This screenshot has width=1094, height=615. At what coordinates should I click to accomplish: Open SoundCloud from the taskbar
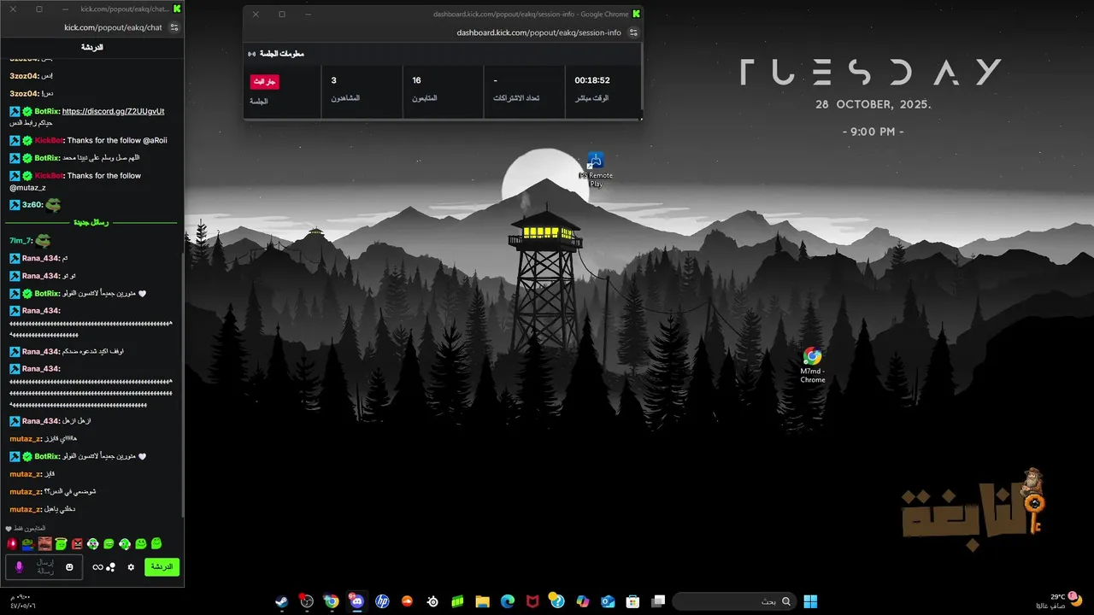pos(408,601)
